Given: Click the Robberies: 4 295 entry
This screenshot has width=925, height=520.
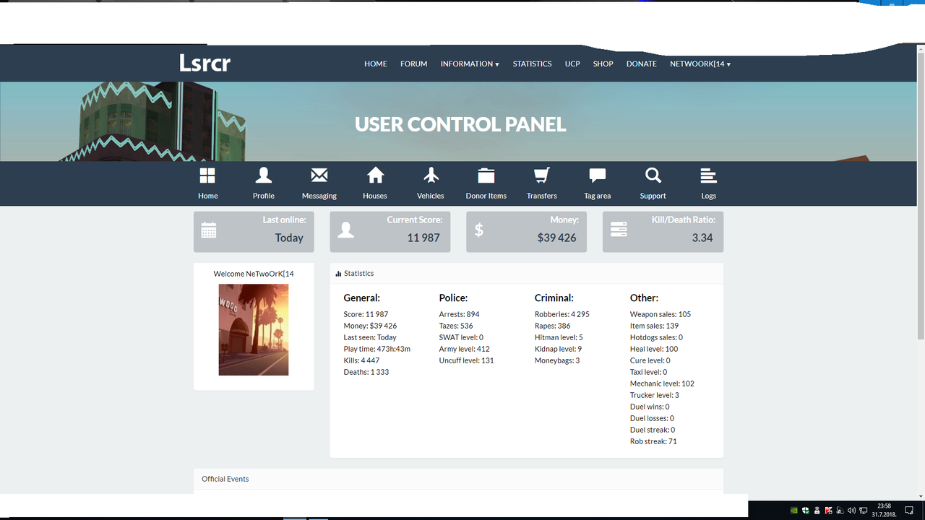Looking at the screenshot, I should 562,314.
